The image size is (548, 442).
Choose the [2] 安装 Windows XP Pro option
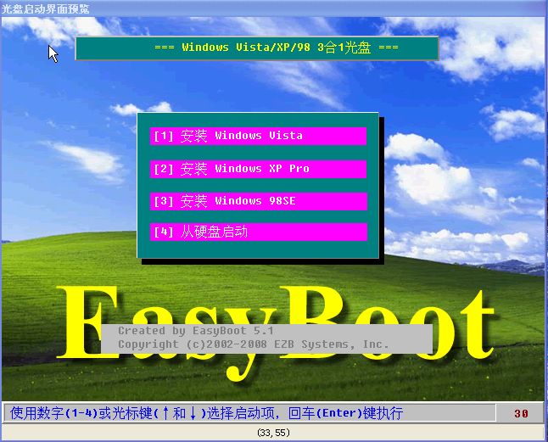[x=258, y=169]
